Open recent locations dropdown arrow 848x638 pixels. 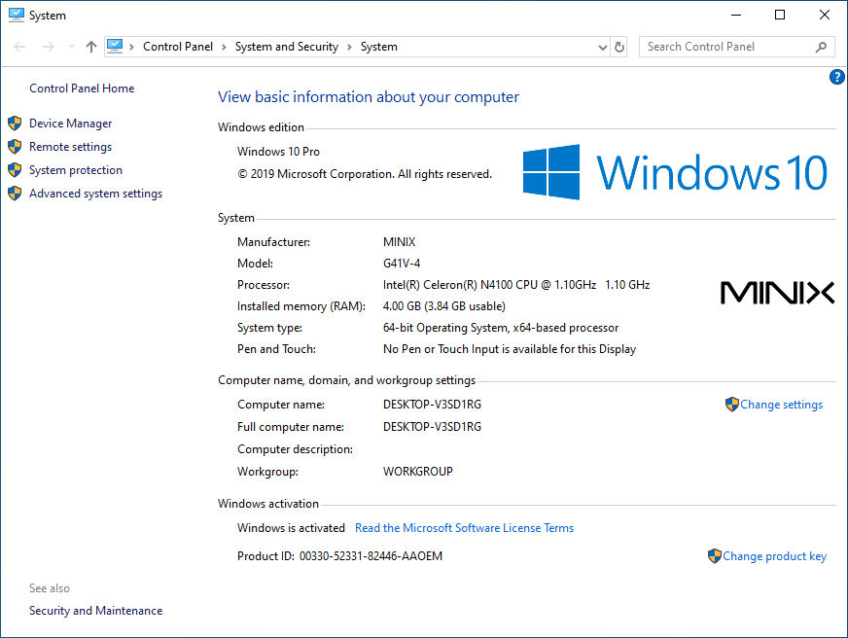[x=71, y=47]
